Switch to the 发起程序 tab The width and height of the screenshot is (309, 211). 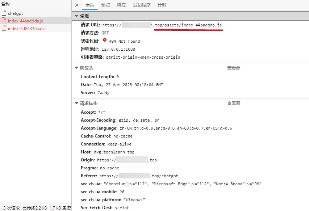142,5
